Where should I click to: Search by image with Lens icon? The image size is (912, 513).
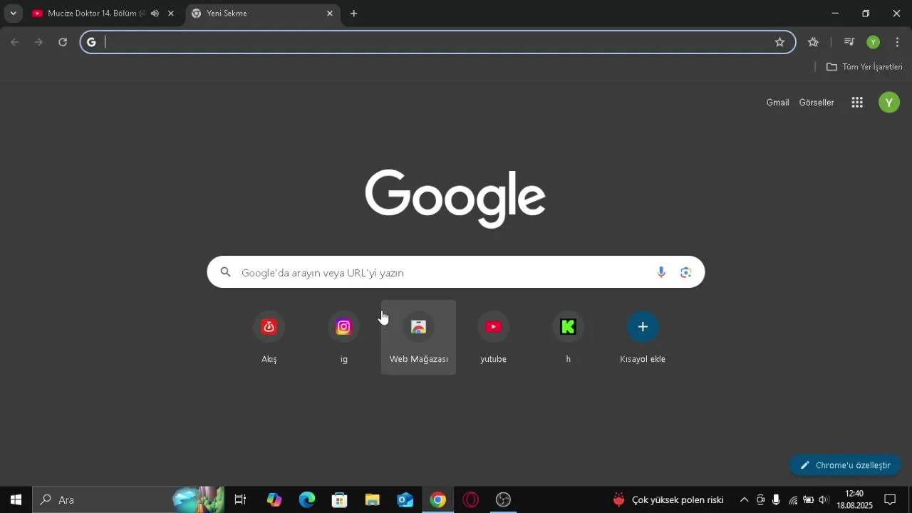point(685,272)
